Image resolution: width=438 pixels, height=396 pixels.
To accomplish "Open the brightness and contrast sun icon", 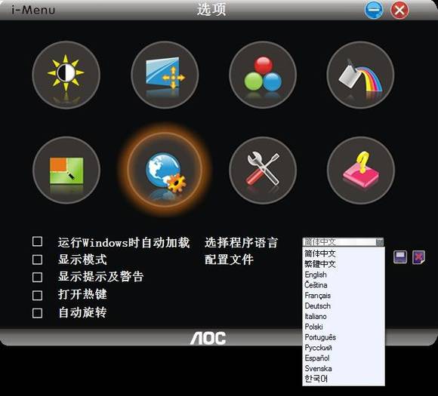I will (66, 75).
